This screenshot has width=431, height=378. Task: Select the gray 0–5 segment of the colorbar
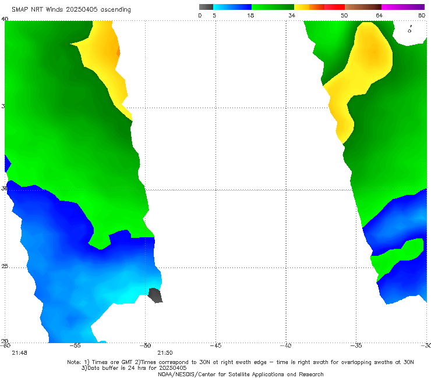206,7
